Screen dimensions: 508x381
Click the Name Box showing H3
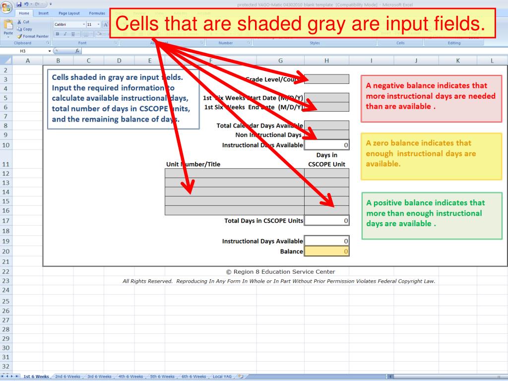pos(23,51)
